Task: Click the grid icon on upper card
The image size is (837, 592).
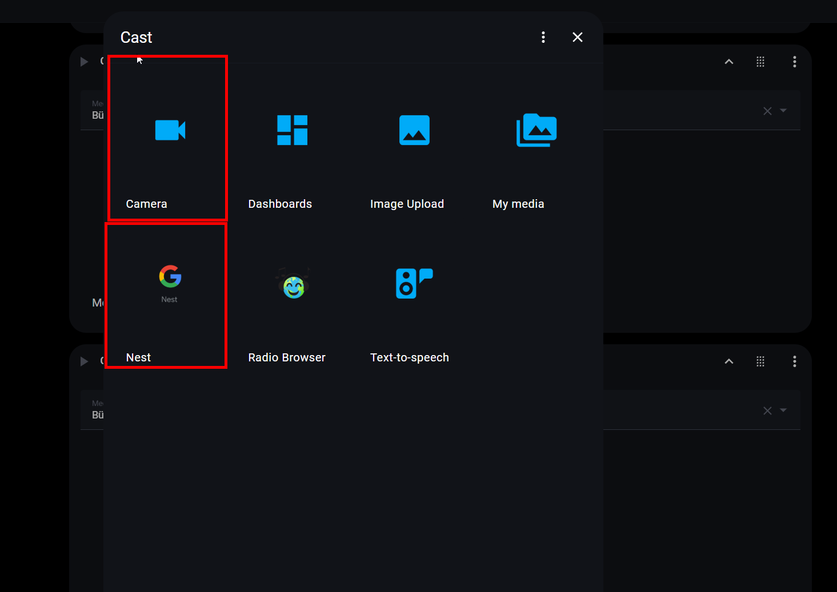Action: pos(760,62)
